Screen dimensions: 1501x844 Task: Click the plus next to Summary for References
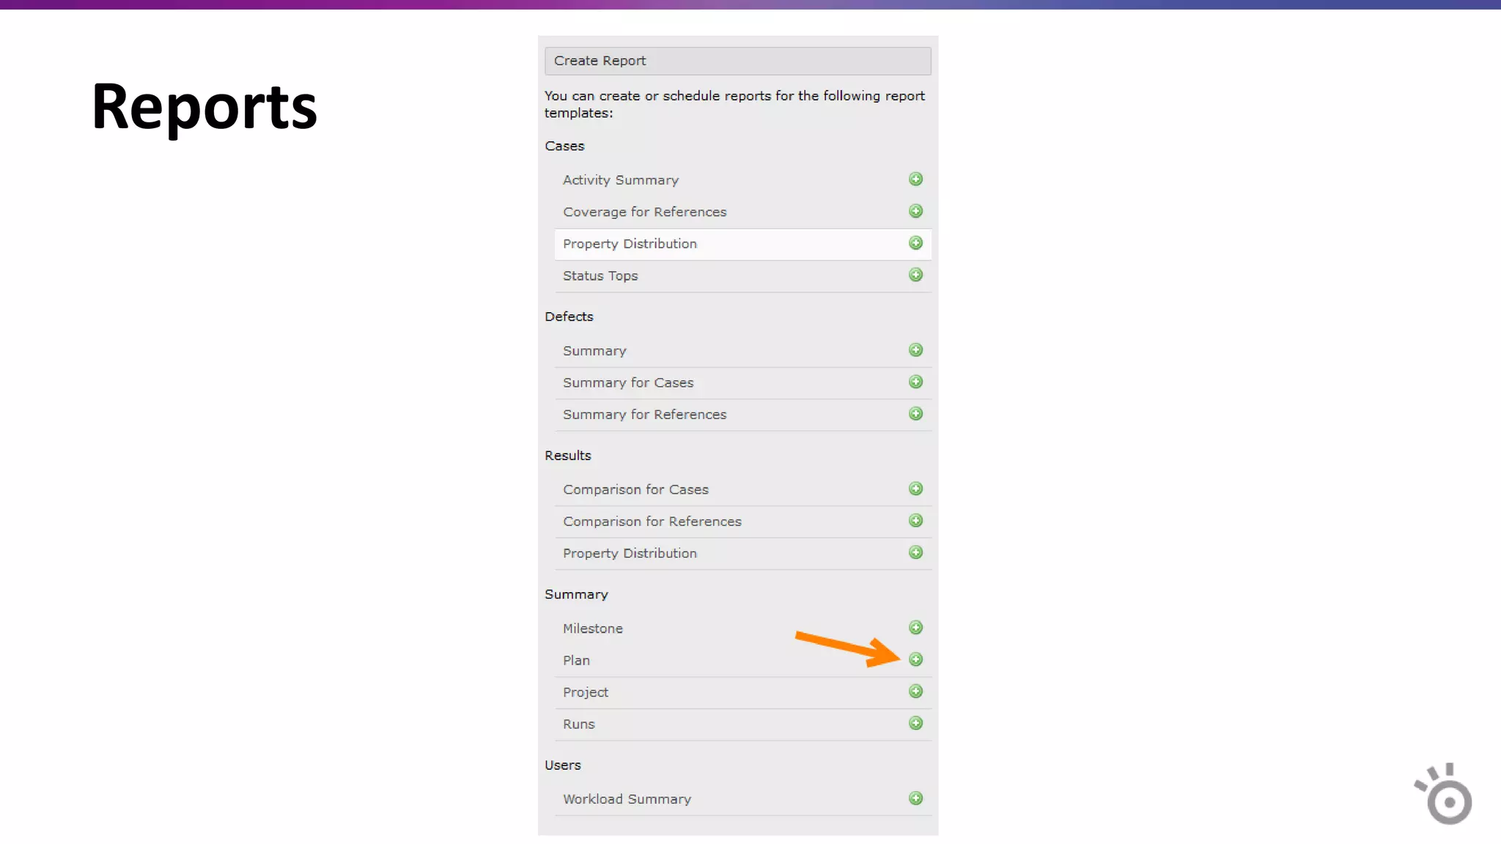coord(915,414)
